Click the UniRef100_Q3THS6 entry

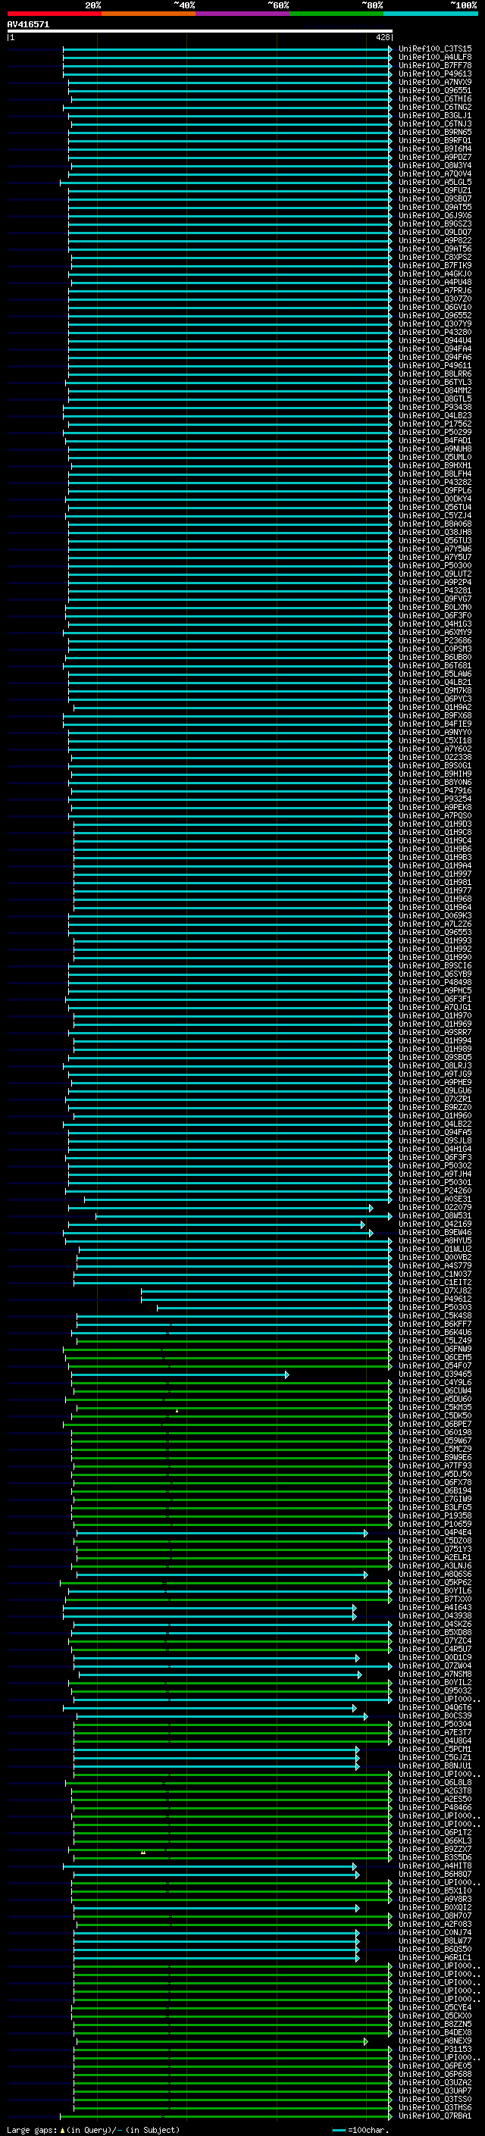click(x=435, y=2107)
